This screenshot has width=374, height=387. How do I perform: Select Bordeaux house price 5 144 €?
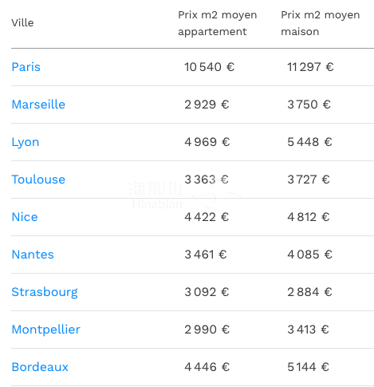pos(309,367)
